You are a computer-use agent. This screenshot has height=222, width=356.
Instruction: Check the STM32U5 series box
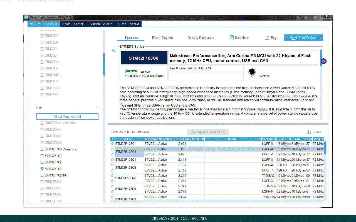coord(42,82)
